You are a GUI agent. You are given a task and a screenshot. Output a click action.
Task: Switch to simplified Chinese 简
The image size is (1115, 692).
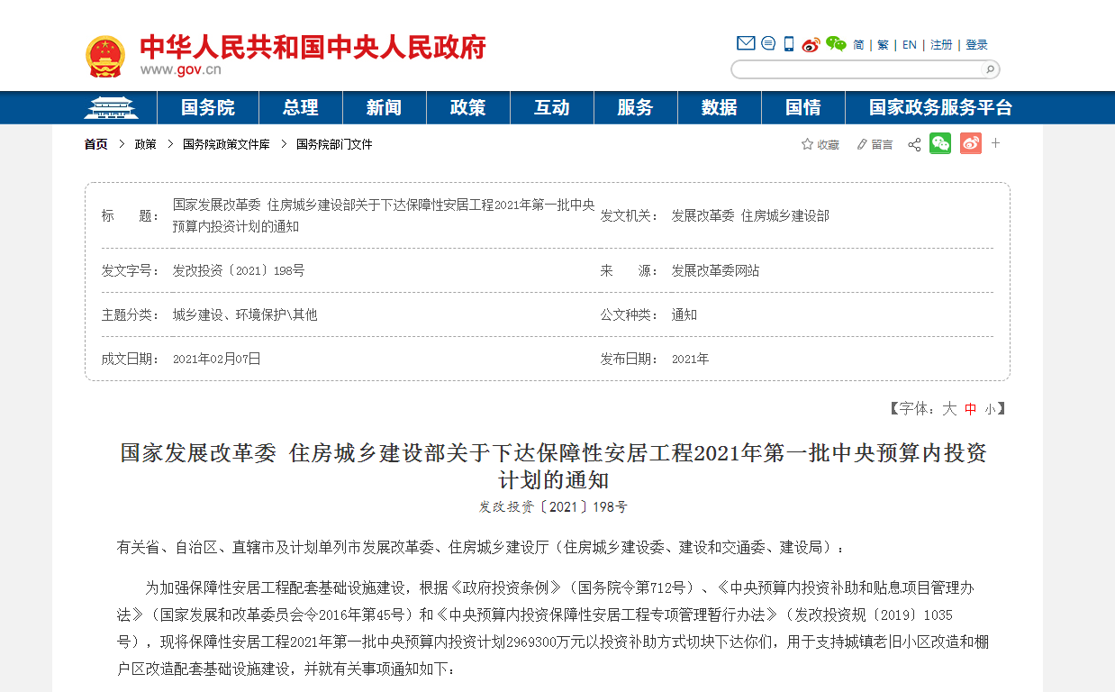[x=858, y=45]
